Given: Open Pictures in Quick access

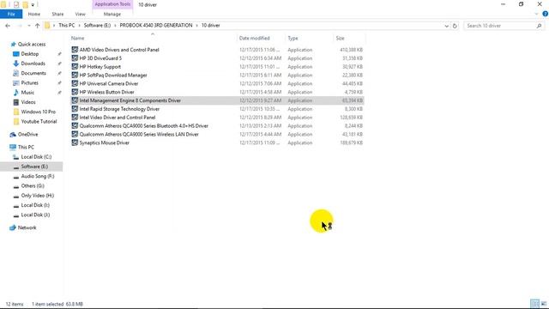Looking at the screenshot, I should [29, 83].
